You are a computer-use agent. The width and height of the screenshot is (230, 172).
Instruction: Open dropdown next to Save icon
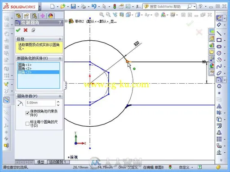point(78,7)
